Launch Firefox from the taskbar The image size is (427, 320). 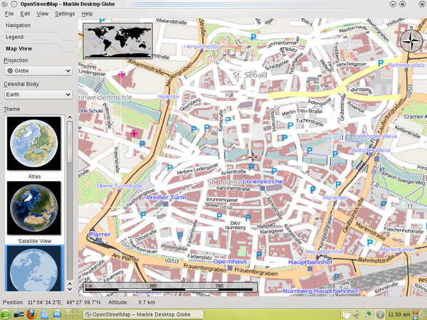point(31,314)
